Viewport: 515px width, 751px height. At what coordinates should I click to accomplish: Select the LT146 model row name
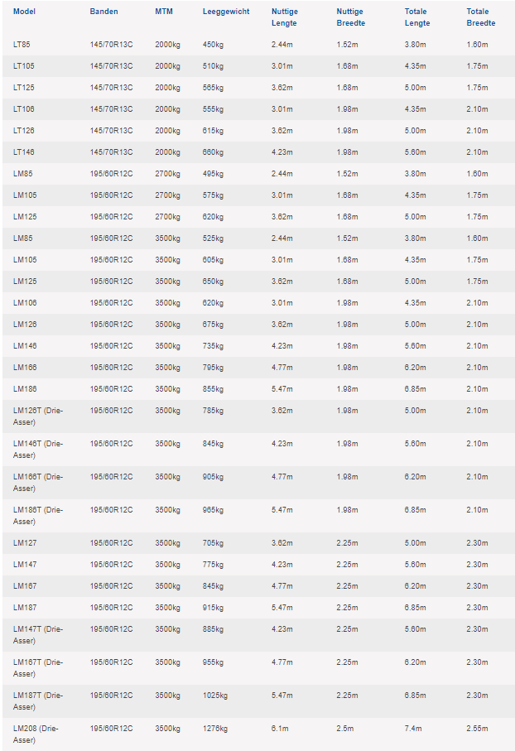pos(23,152)
